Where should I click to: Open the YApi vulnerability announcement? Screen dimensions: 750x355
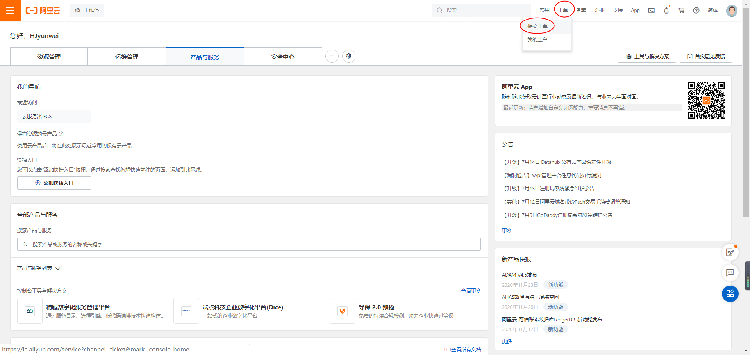point(552,175)
